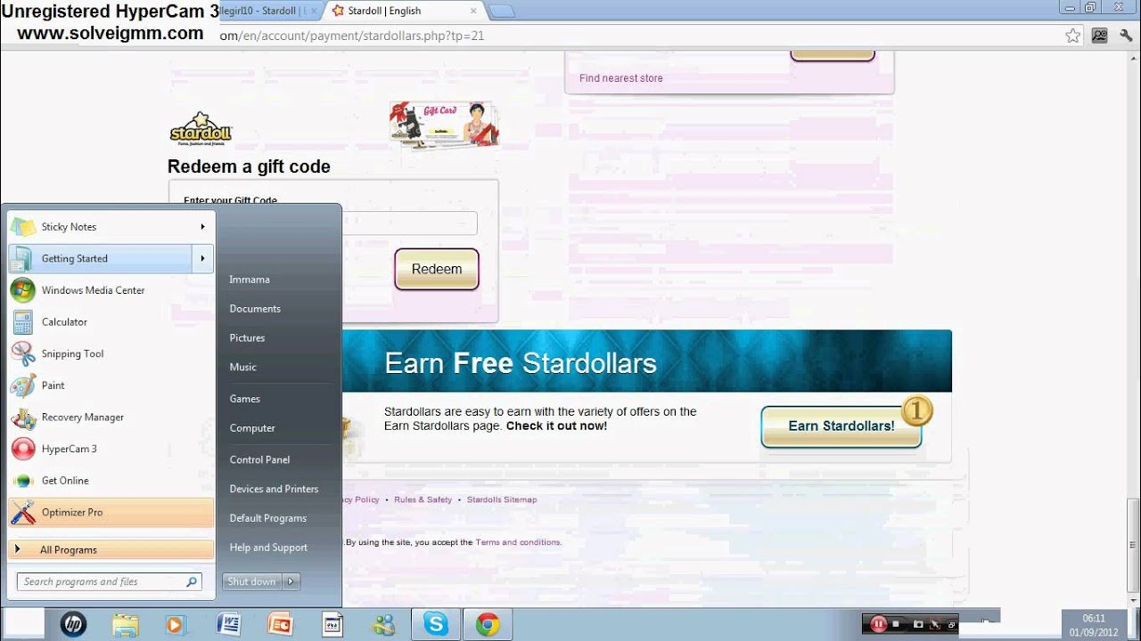The width and height of the screenshot is (1141, 641).
Task: Launch Windows Media Center from Start menu
Action: pos(111,290)
